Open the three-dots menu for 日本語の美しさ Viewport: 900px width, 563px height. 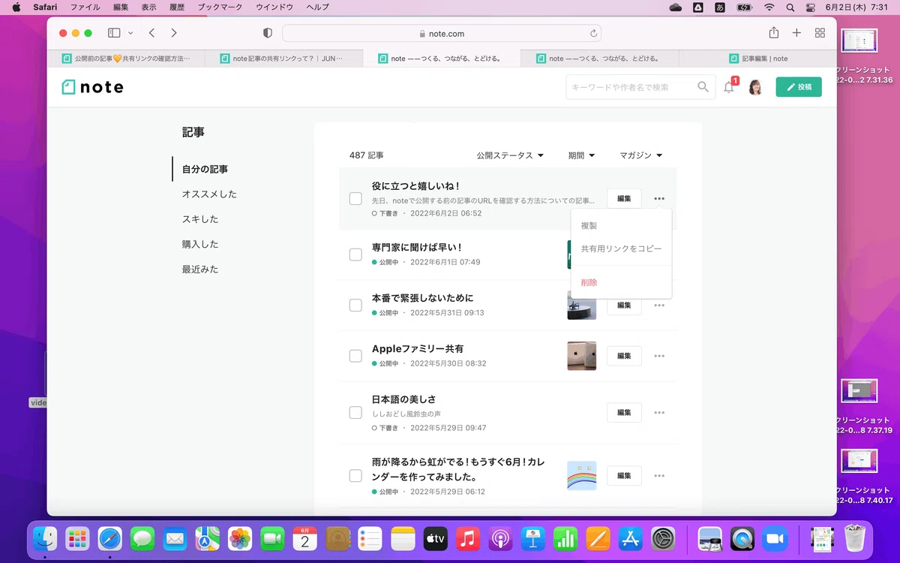pos(659,413)
